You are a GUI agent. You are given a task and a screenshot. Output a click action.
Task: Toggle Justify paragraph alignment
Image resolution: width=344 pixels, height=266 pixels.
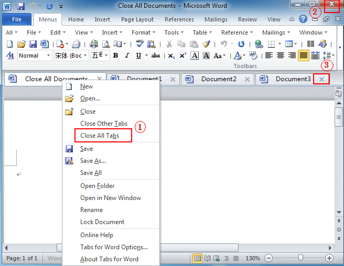303,56
